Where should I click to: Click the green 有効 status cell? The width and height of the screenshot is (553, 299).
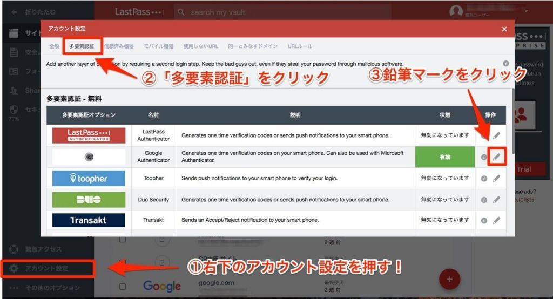(445, 157)
